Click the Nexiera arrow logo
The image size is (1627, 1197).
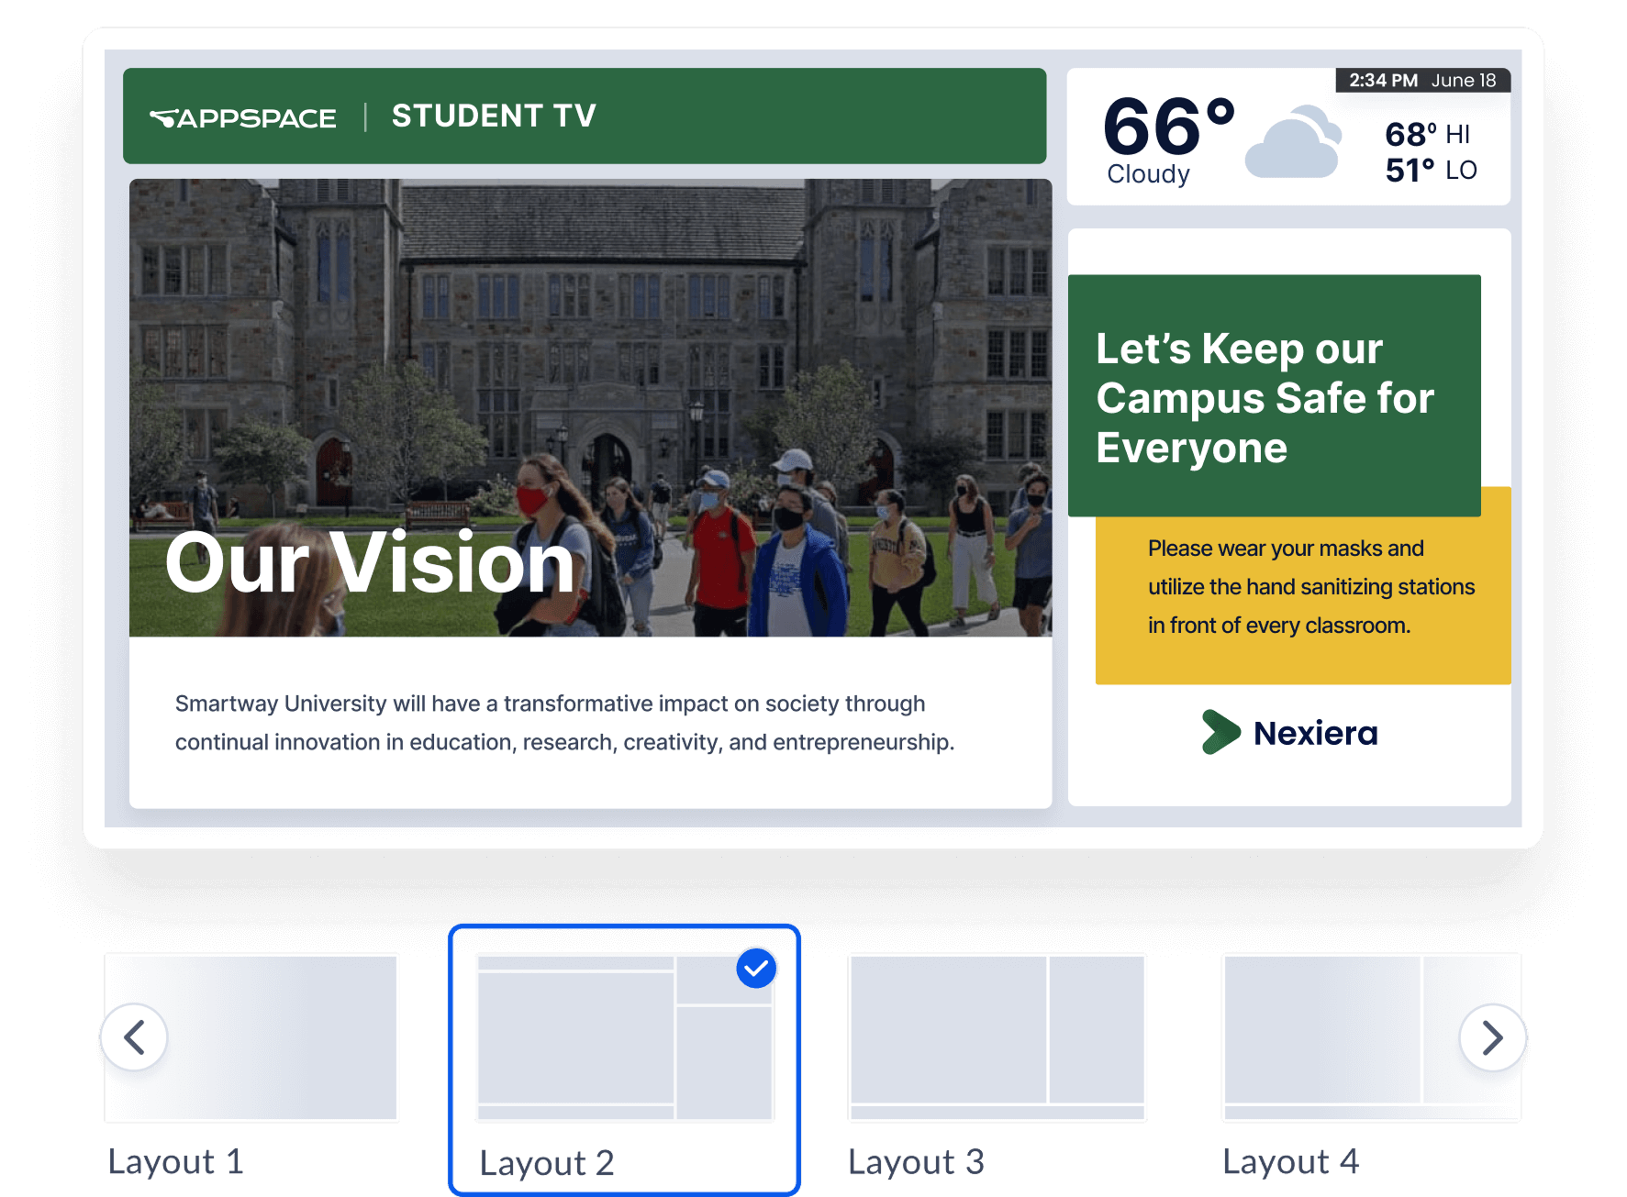click(x=1220, y=732)
